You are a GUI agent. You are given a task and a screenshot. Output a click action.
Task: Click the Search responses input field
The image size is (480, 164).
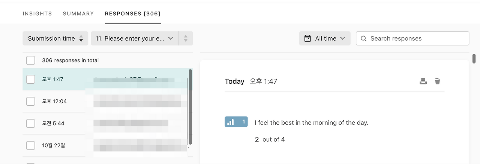coord(416,38)
